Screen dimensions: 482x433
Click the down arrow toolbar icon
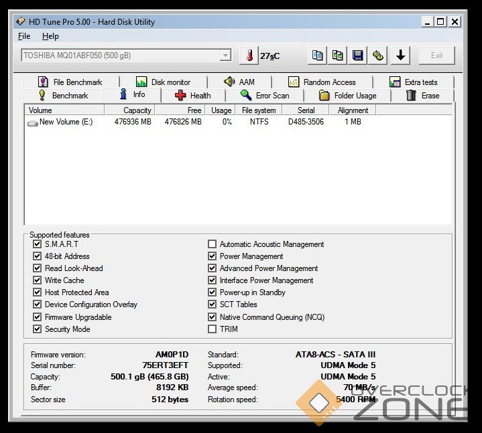point(400,56)
